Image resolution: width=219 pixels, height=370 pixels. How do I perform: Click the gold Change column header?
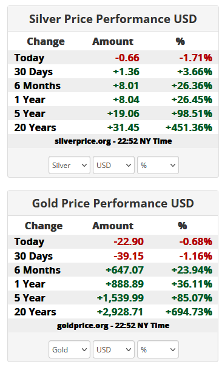(x=44, y=226)
